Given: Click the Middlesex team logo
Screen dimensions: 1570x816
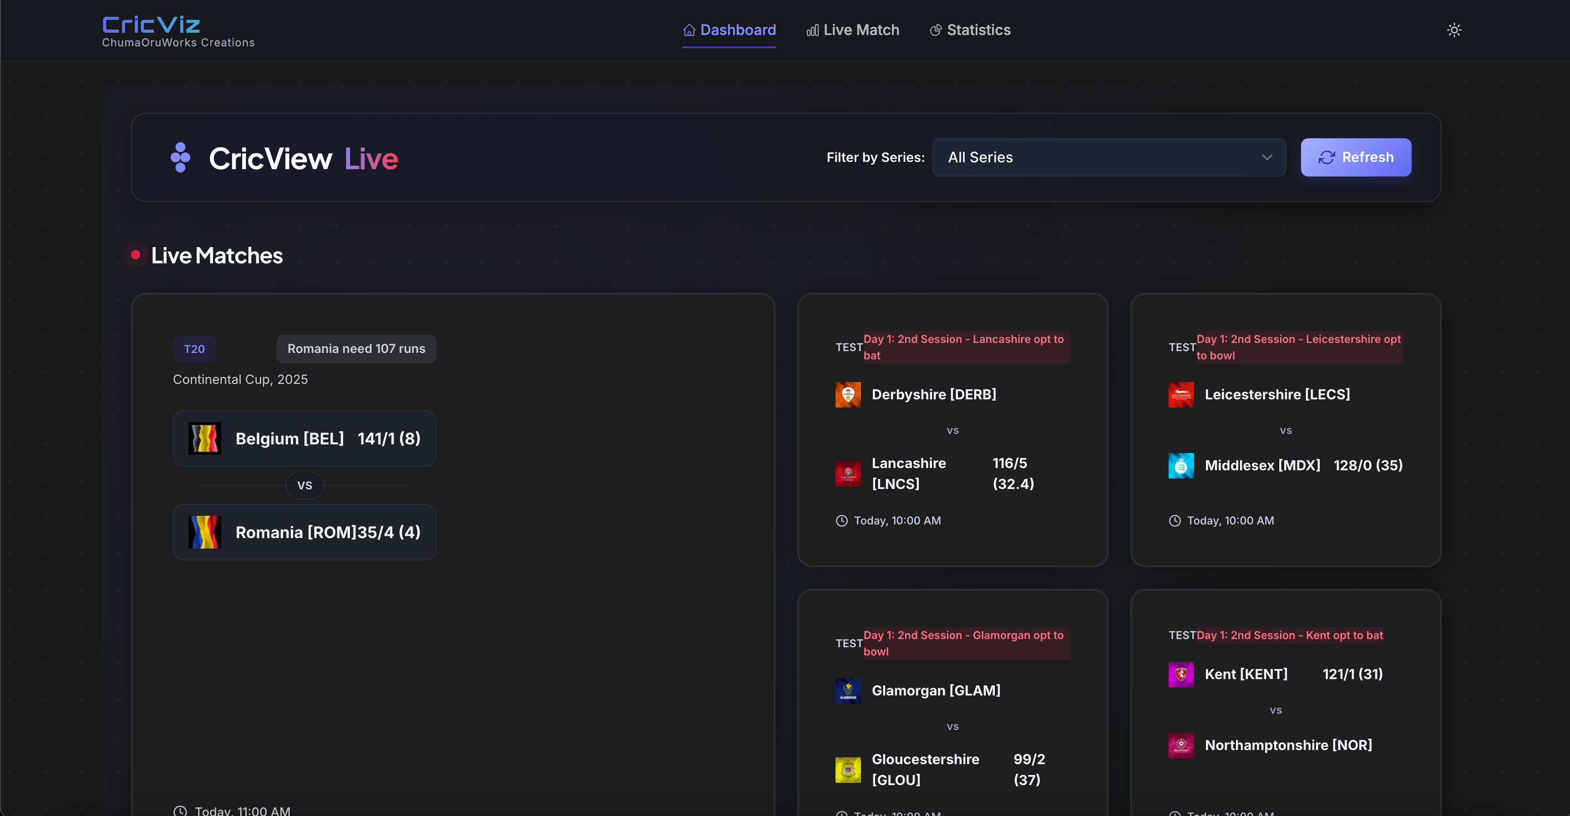Looking at the screenshot, I should pos(1181,465).
